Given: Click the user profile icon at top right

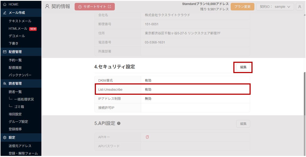Looking at the screenshot, I should tap(299, 7).
